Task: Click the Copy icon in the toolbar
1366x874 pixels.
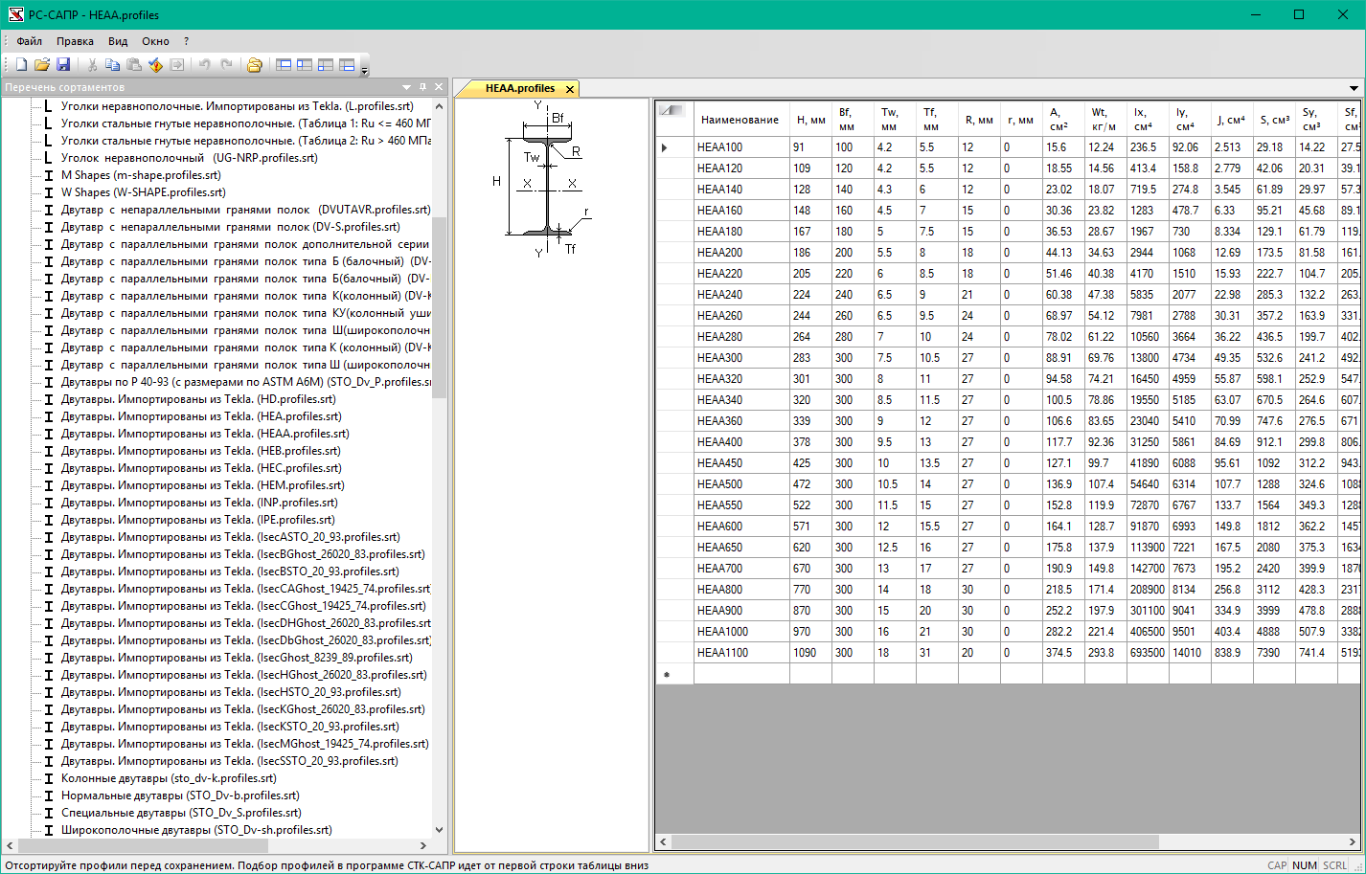Action: click(113, 65)
